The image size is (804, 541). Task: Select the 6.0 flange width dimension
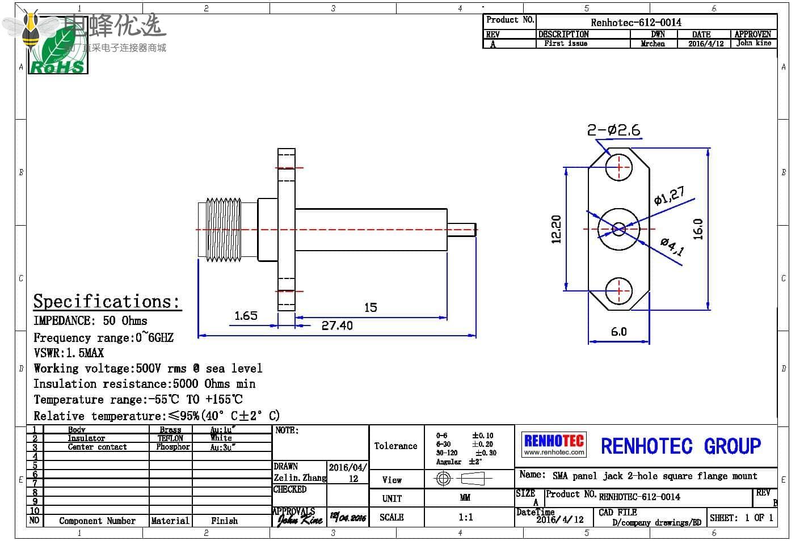[x=618, y=332]
